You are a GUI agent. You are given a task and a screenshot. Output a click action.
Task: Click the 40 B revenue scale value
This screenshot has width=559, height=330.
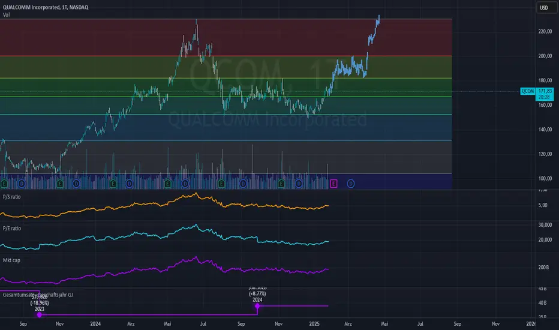coord(542,303)
